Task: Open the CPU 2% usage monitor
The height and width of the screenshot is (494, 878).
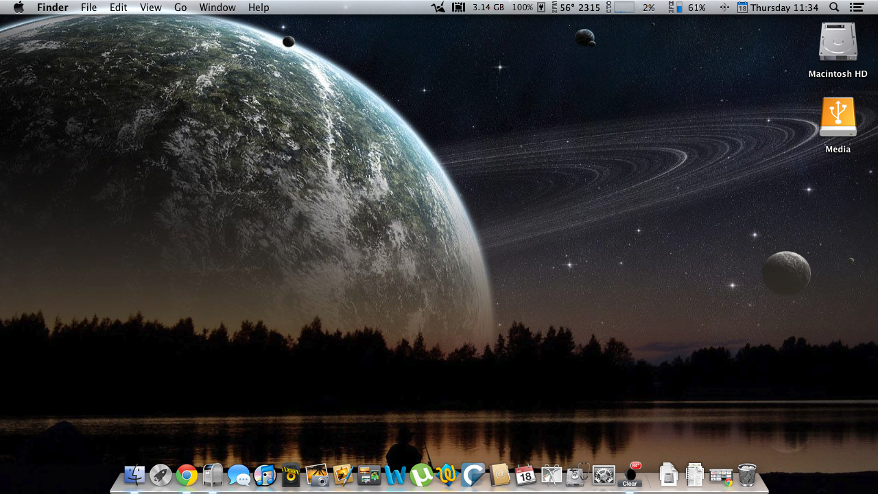Action: 630,8
